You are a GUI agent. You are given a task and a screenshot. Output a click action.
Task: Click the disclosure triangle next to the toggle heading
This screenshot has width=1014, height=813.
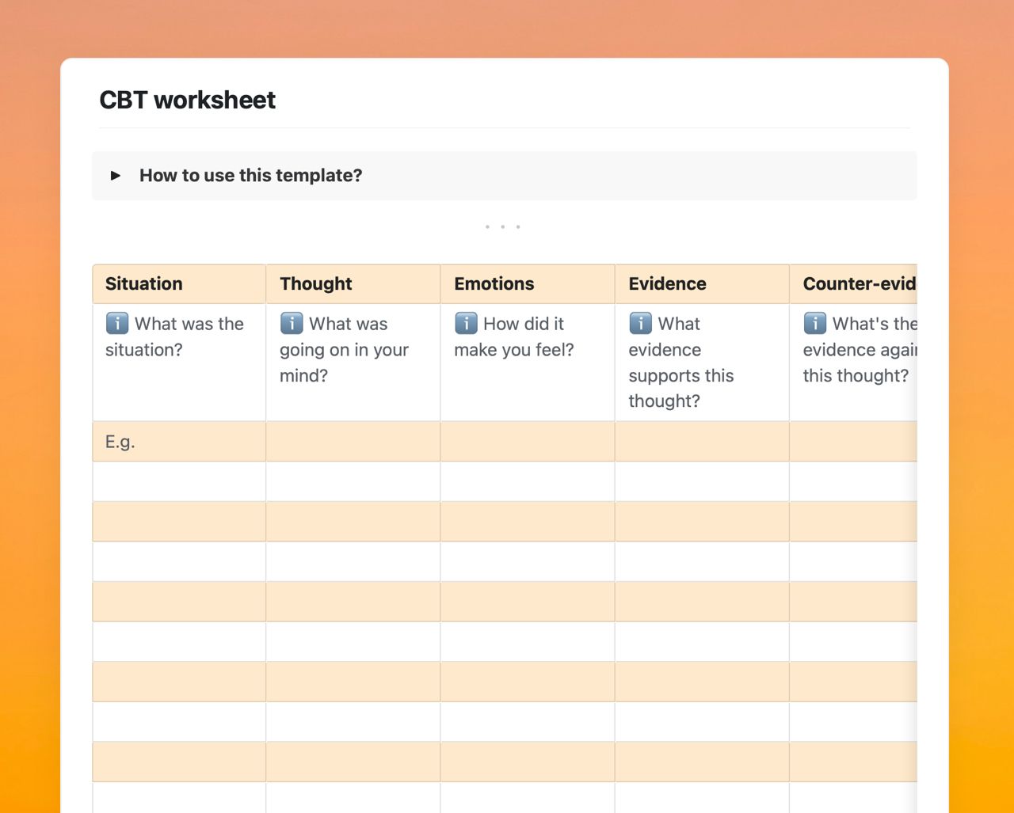tap(116, 175)
